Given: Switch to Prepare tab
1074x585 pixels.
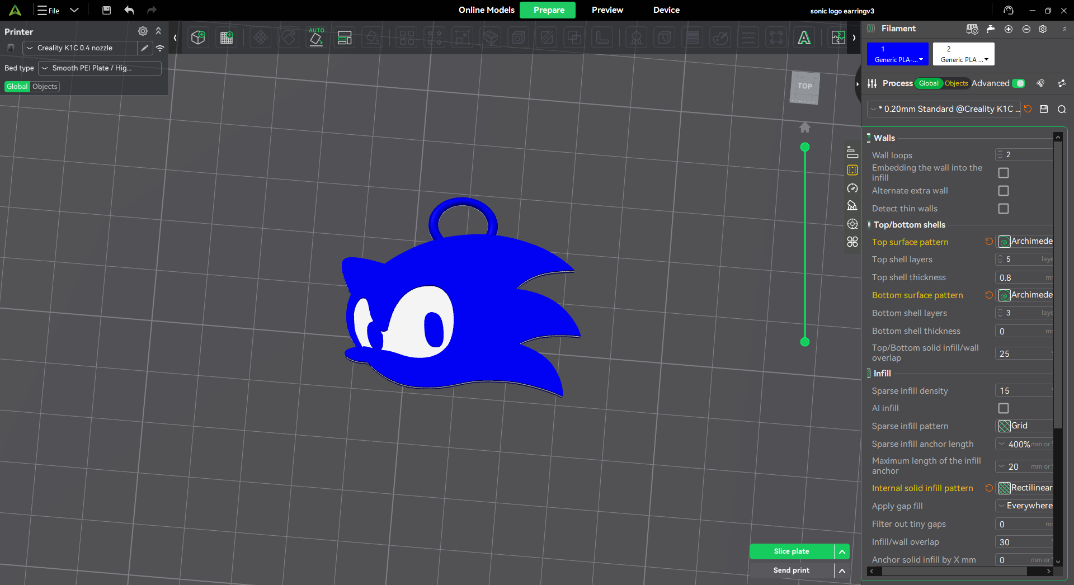Looking at the screenshot, I should (x=548, y=10).
